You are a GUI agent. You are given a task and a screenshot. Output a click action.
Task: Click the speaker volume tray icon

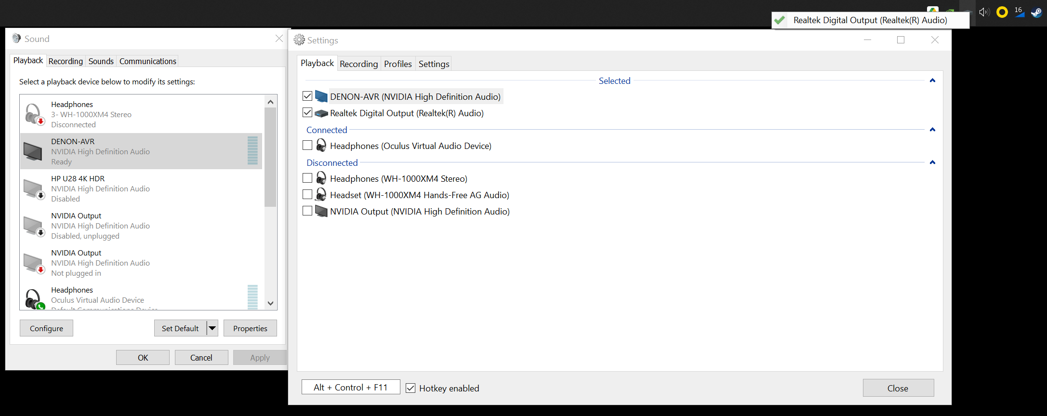pyautogui.click(x=984, y=12)
